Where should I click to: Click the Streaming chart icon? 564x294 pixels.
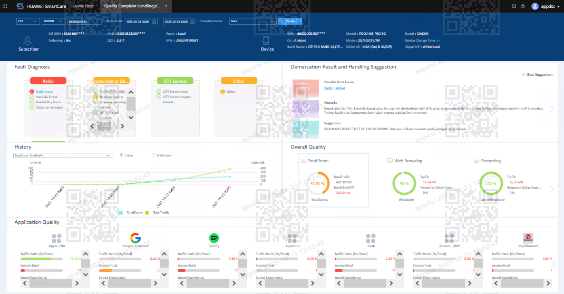click(477, 161)
